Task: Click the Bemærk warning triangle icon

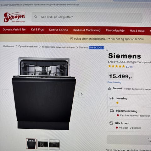Action: click(109, 88)
